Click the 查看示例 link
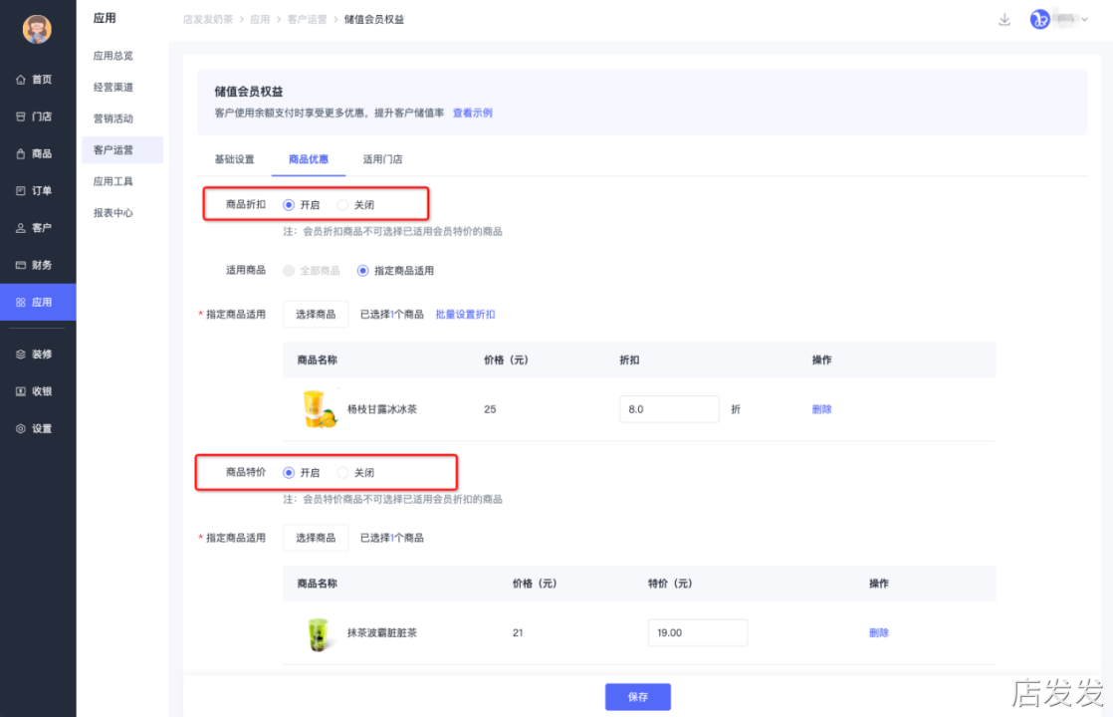Screen dimensions: 1113x717 (x=473, y=113)
